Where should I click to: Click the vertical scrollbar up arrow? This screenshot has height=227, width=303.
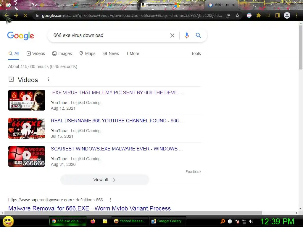[x=301, y=24]
